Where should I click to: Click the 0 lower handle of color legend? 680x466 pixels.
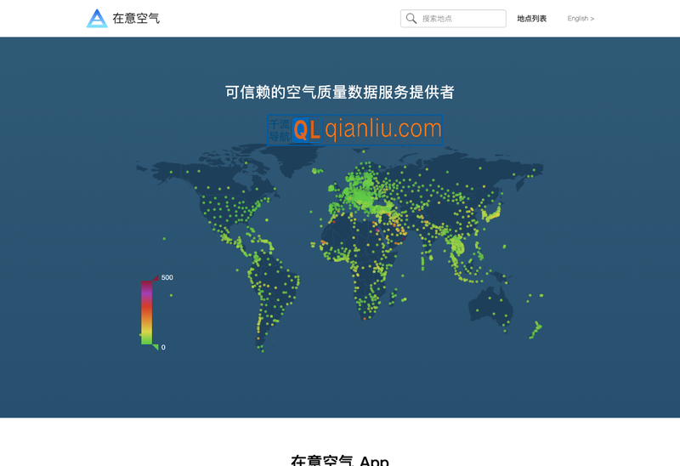click(x=156, y=347)
